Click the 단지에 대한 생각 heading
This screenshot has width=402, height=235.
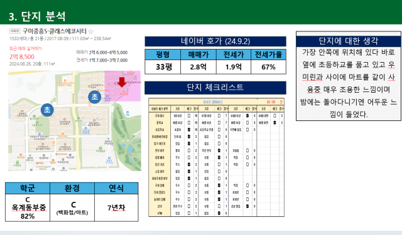tap(349, 41)
